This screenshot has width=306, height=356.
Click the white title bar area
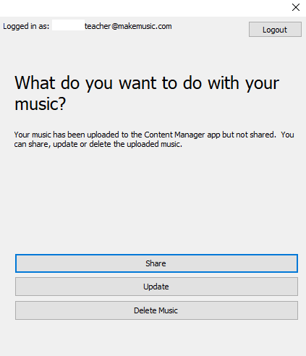tap(145, 8)
